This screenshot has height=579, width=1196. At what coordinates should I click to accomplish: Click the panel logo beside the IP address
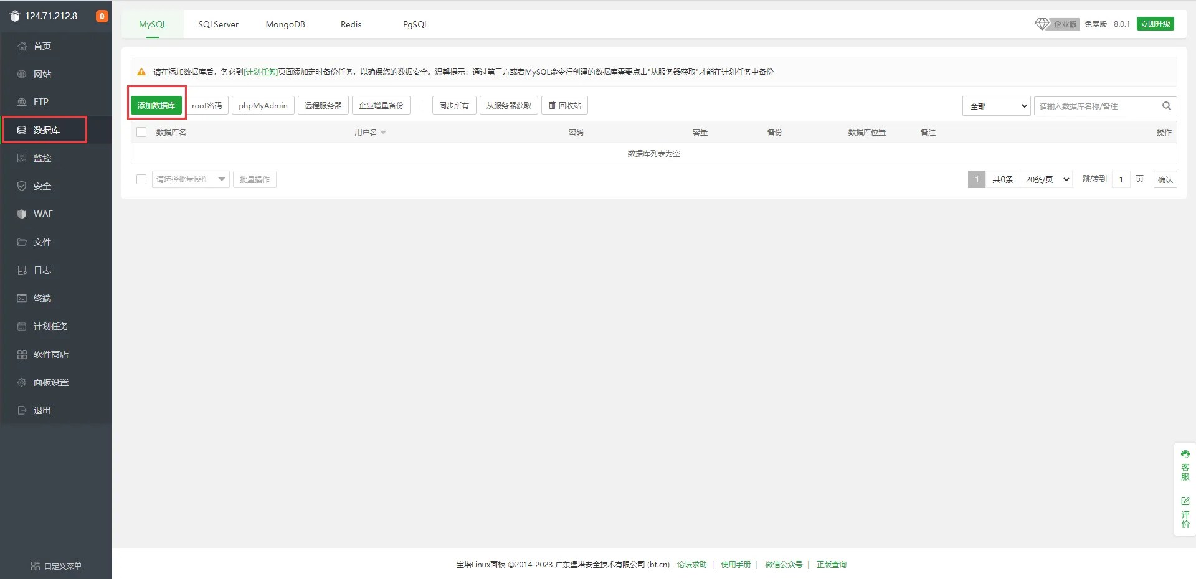[x=15, y=16]
